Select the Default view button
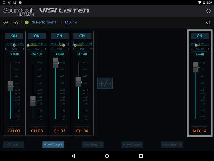214x161 pixels. click(x=13, y=145)
